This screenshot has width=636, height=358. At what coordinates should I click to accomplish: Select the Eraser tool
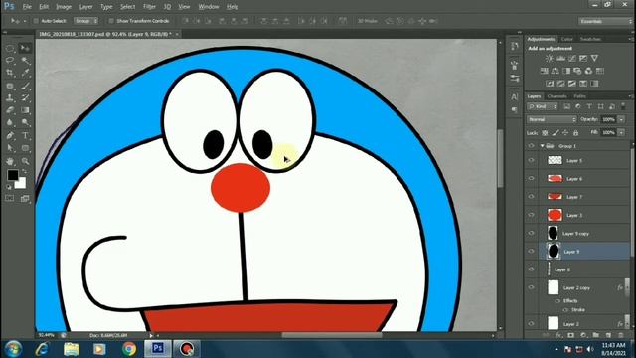pyautogui.click(x=10, y=110)
